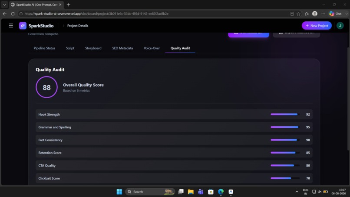Click the ENG IN language indicator
350x197 pixels.
click(x=306, y=192)
